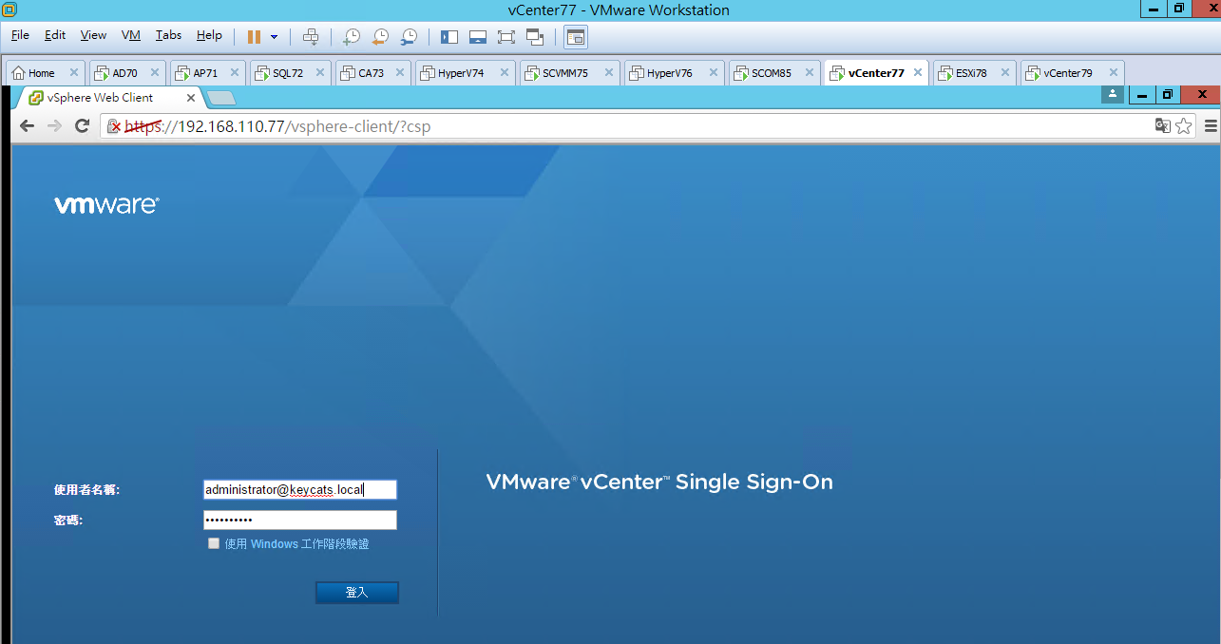The image size is (1221, 644).
Task: Click the browser address bar
Action: (646, 126)
